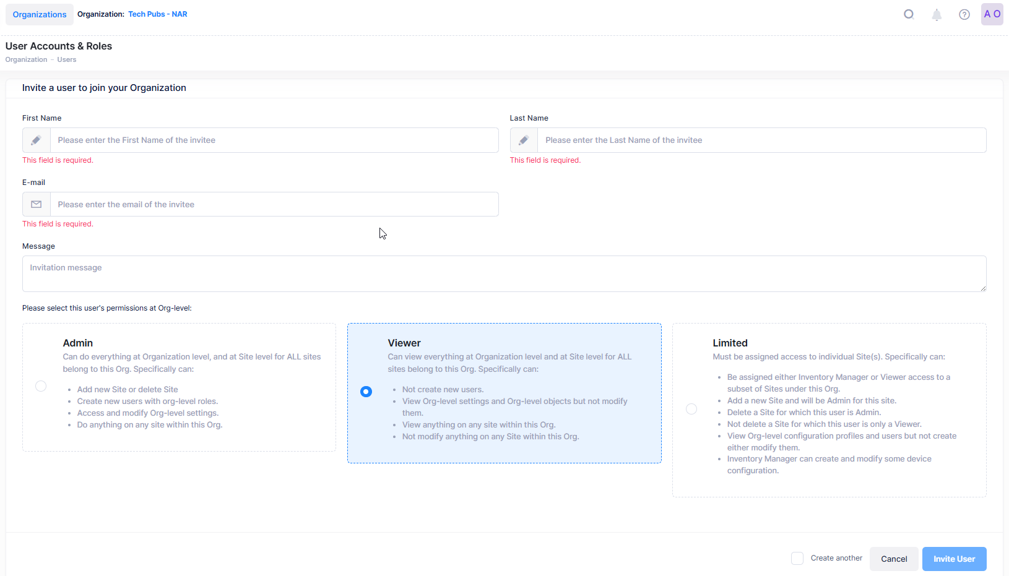This screenshot has height=576, width=1009.
Task: Focus the First Name input field
Action: [x=274, y=140]
